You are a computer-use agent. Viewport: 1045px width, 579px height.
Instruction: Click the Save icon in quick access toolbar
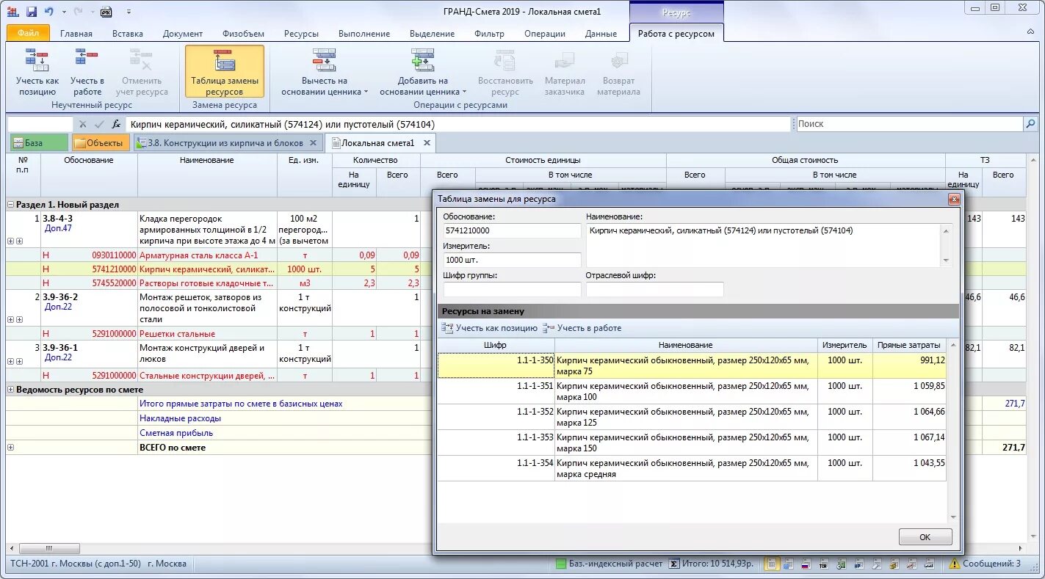click(x=32, y=11)
